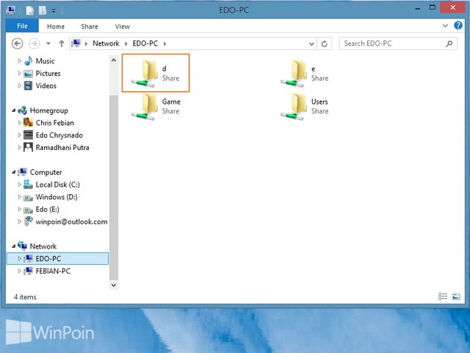Click the Computer icon in sidebar
This screenshot has height=353, width=470.
23,172
